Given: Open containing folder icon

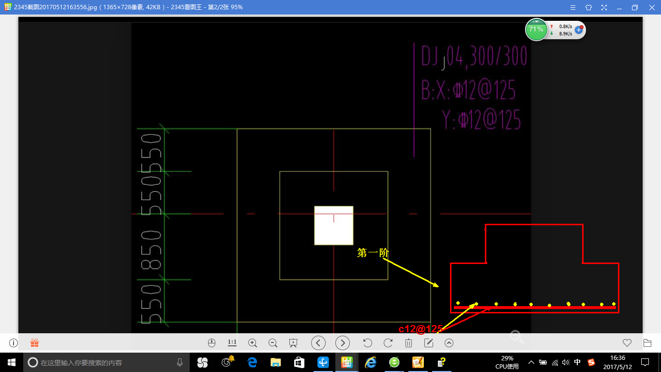Looking at the screenshot, I should point(647,343).
